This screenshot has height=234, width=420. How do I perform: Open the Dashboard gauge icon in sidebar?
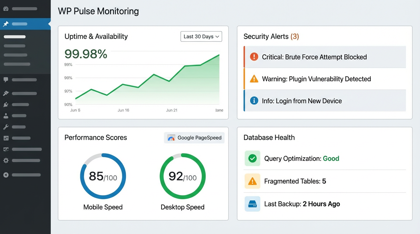point(5,9)
